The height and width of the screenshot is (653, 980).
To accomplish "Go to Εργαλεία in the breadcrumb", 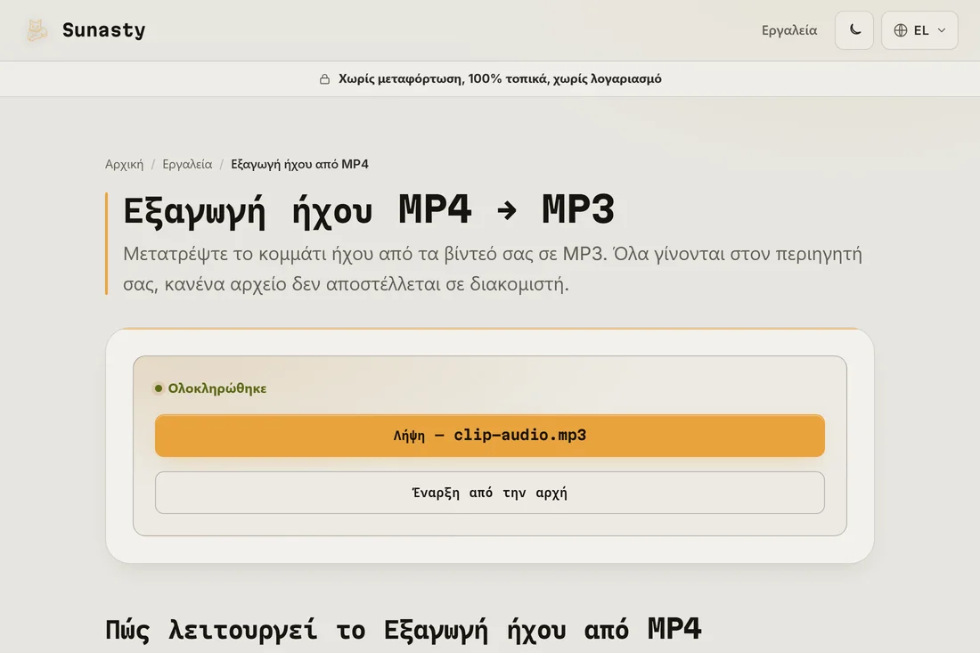I will (187, 164).
